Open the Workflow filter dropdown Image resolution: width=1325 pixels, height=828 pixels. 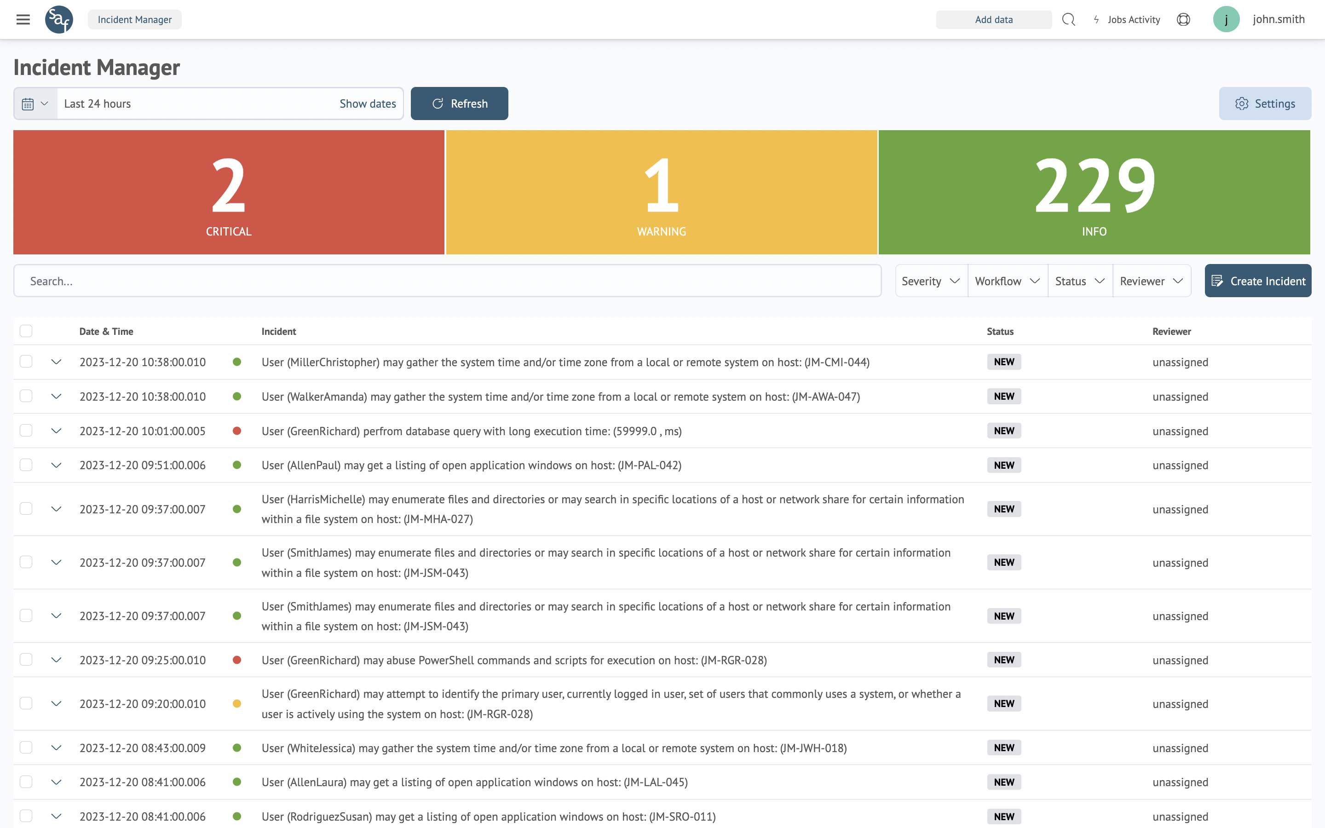[x=1008, y=281]
